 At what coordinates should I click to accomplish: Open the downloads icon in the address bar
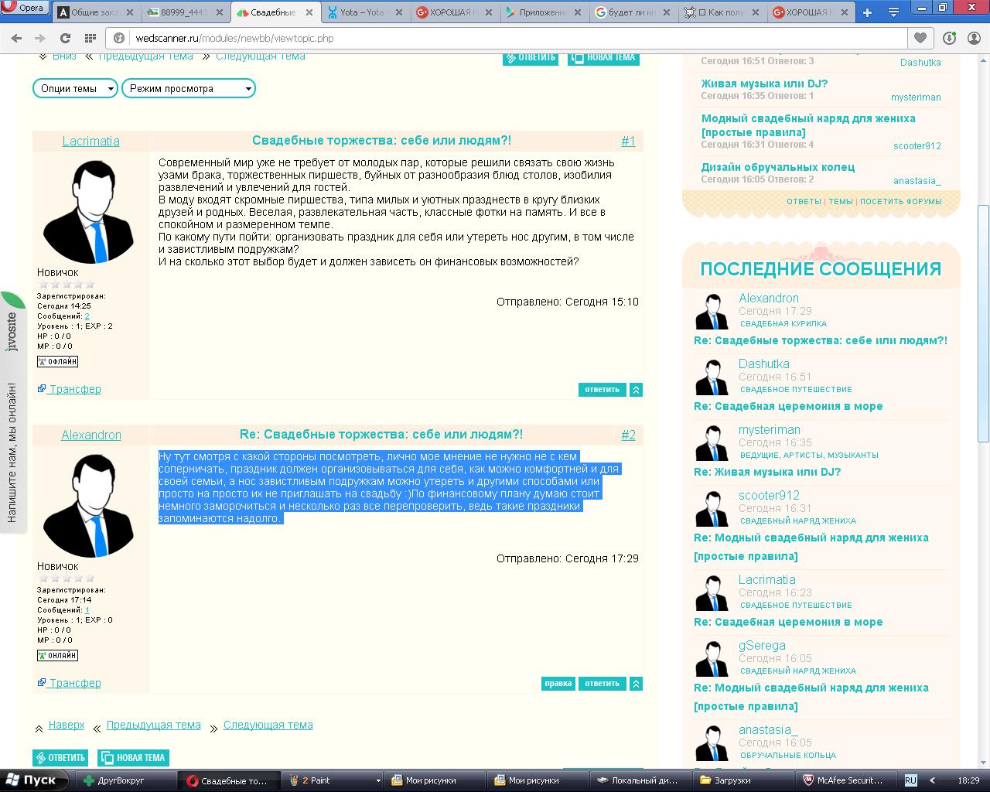pos(949,38)
